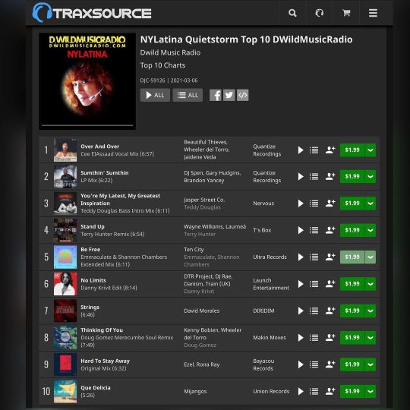The image size is (410, 410).
Task: Follow artists of Stand Up
Action: [x=330, y=230]
